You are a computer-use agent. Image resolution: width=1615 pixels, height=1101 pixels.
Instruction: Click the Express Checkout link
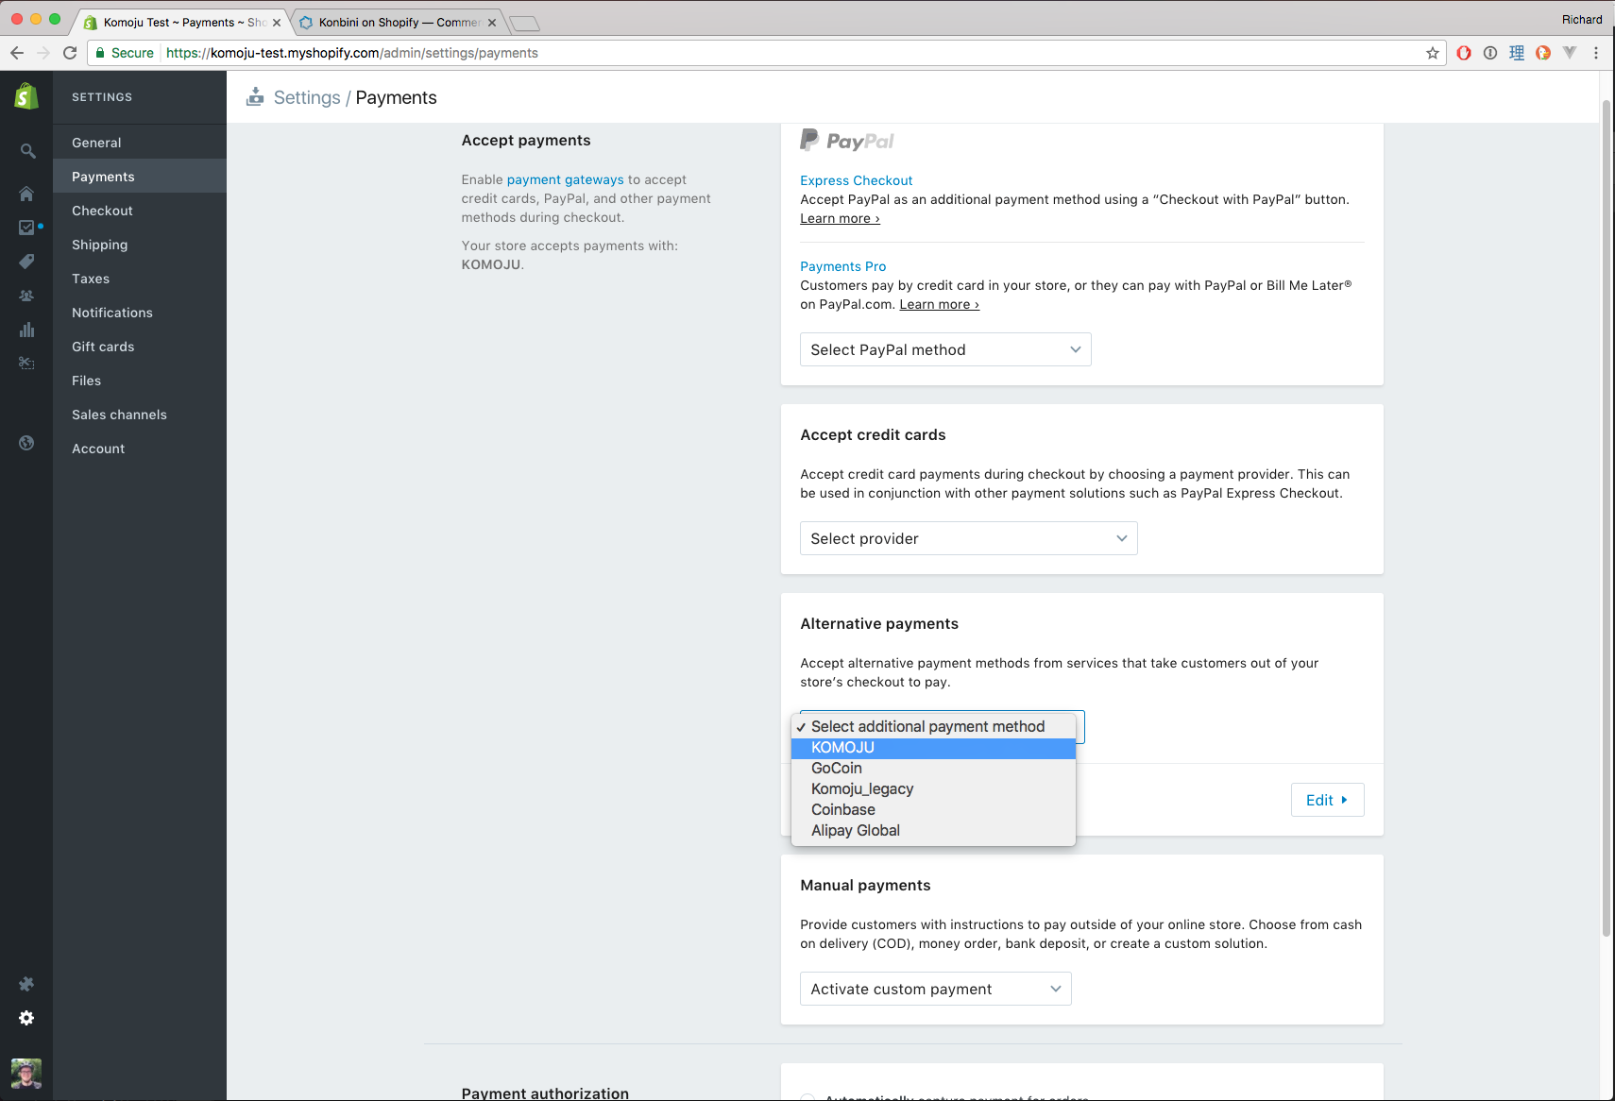point(856,180)
